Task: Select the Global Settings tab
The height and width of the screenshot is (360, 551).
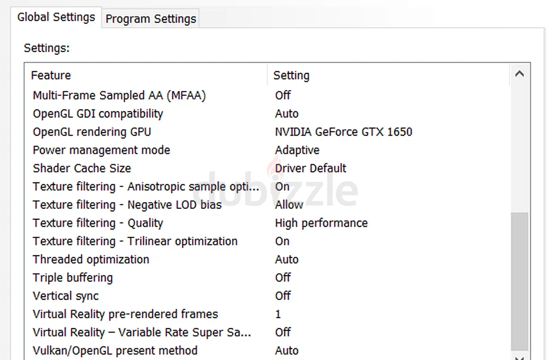Action: pyautogui.click(x=56, y=17)
